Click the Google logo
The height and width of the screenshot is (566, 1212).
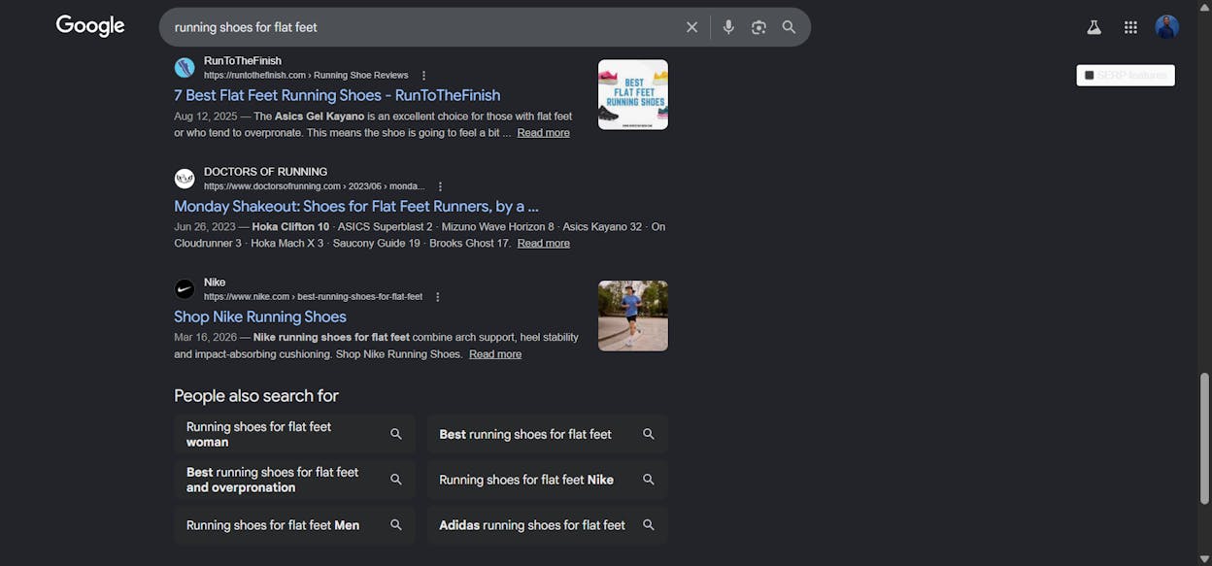(90, 26)
